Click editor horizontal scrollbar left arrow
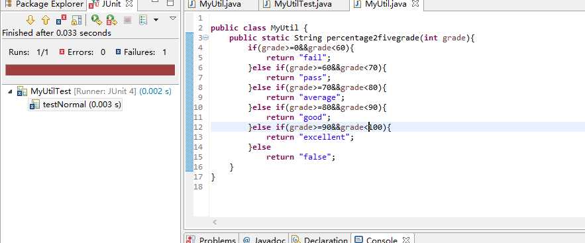585x243 pixels. coord(215,222)
